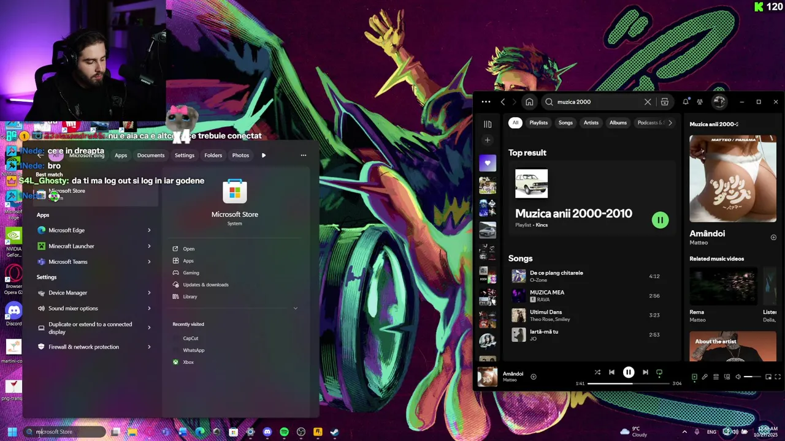Click the Windows Start button
This screenshot has height=441, width=785.
12,432
